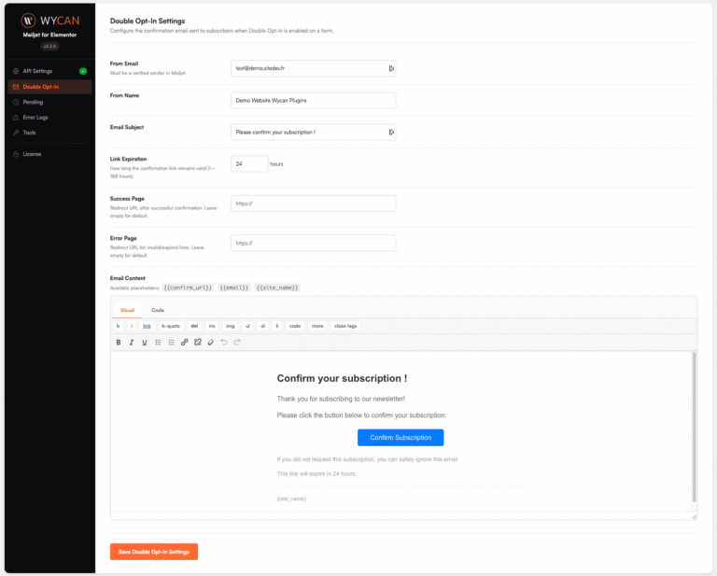Screen dimensions: 717x576
Task: Open Tools in the sidebar
Action: tap(49, 133)
